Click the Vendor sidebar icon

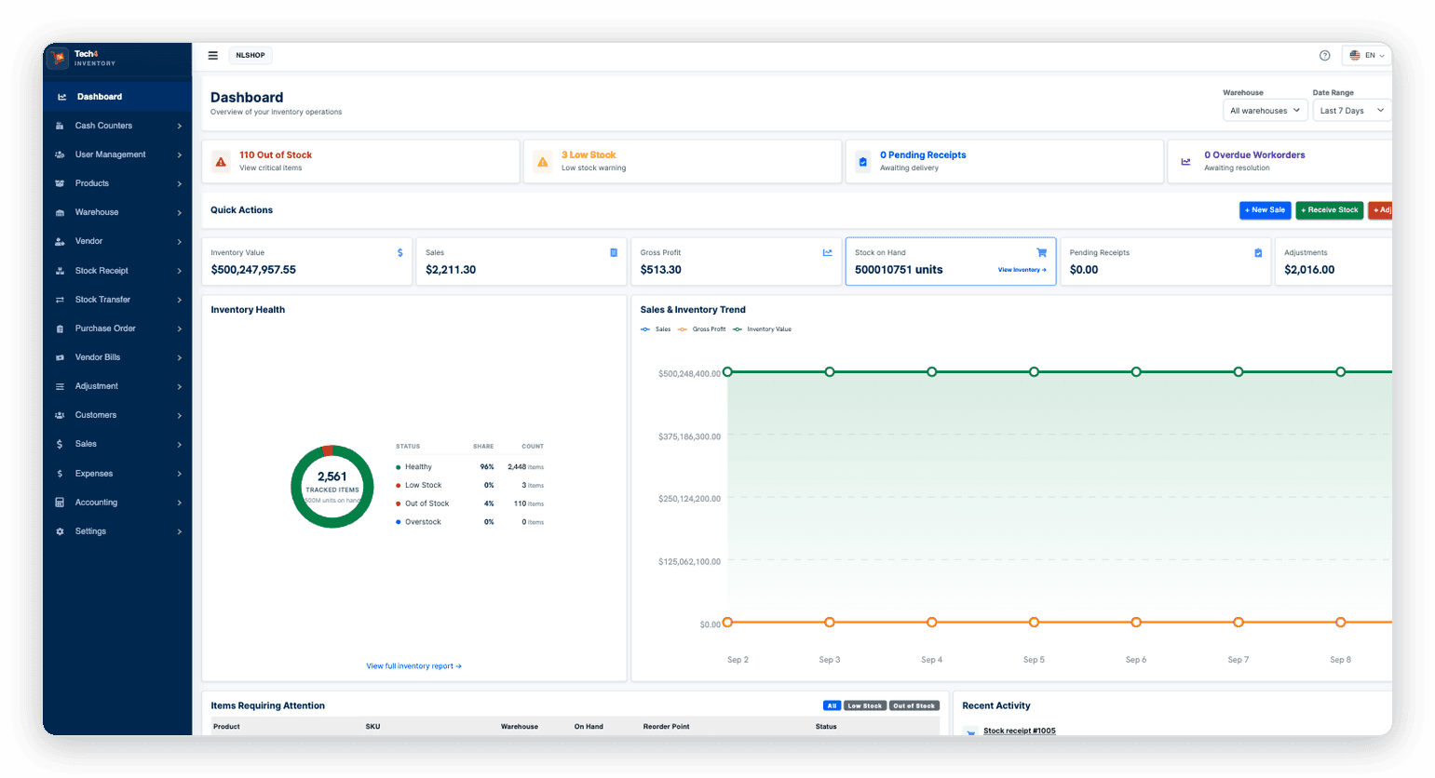coord(60,241)
